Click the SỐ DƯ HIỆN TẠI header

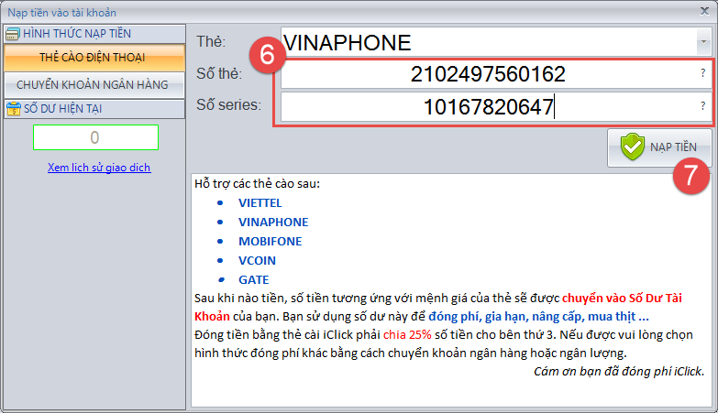94,109
